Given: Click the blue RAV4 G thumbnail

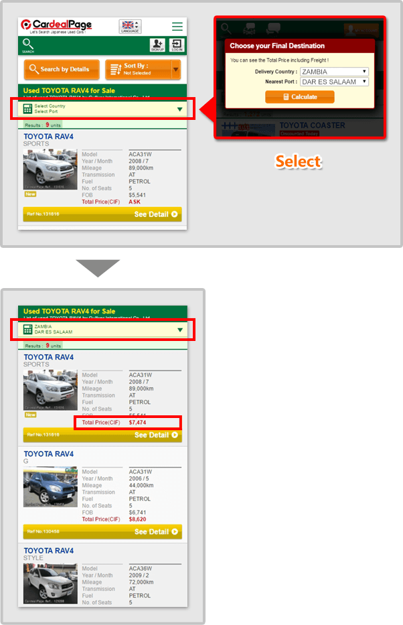Looking at the screenshot, I should 50,487.
